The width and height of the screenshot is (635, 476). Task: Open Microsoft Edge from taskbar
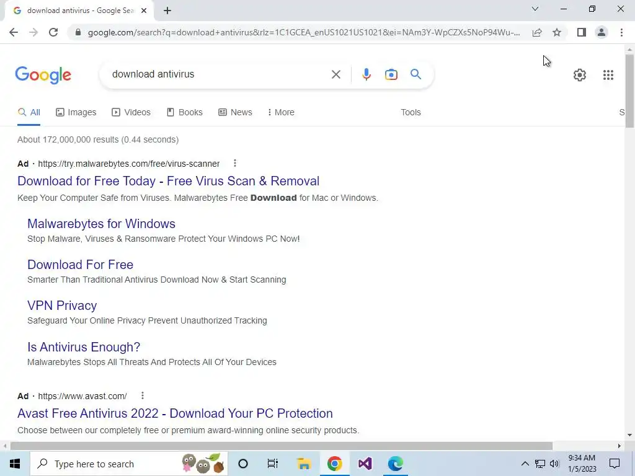(x=395, y=464)
